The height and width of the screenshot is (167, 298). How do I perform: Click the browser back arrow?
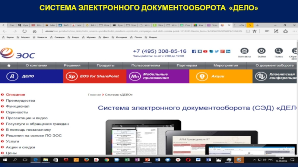tap(4, 31)
